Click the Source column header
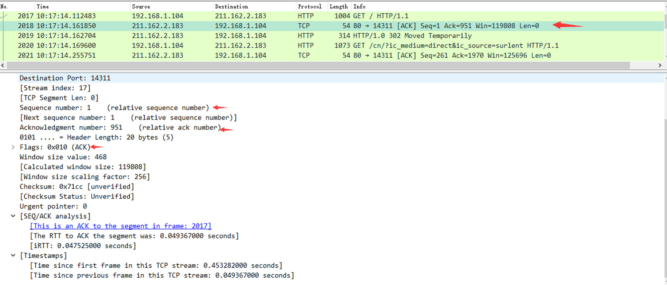Screen dimensions: 667x285 point(171,6)
